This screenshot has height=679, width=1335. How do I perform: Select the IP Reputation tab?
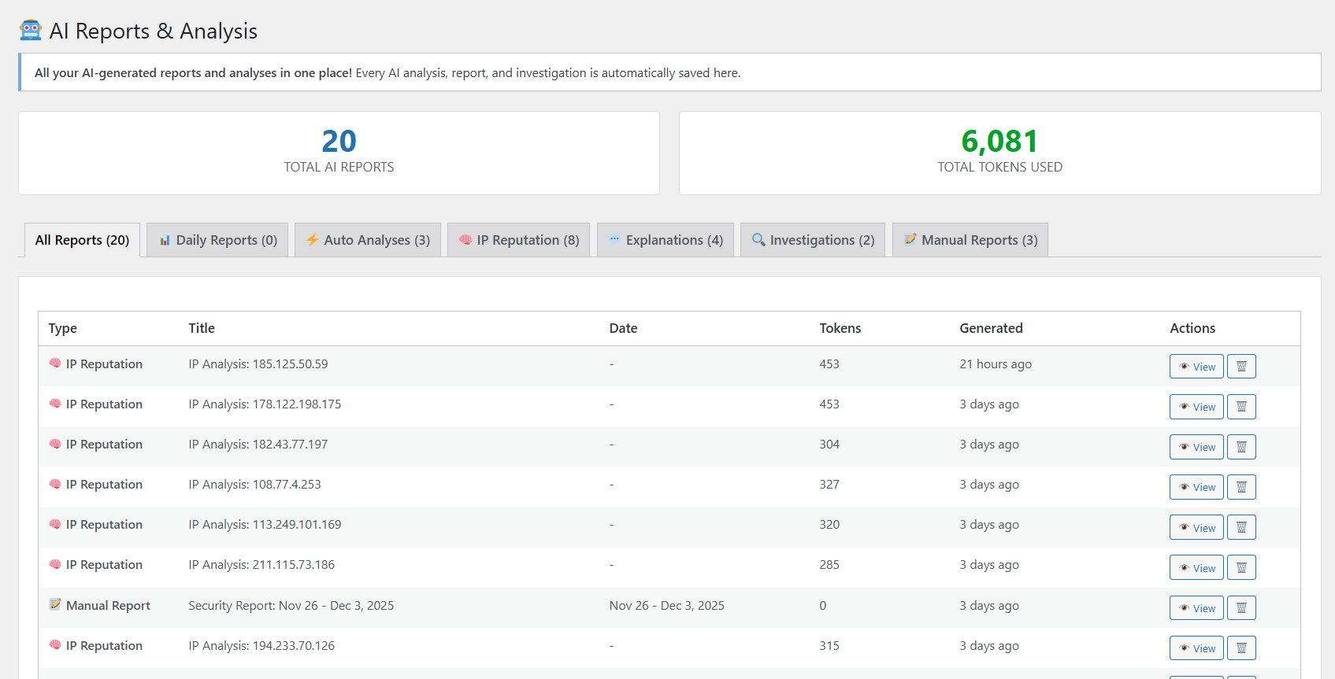tap(518, 240)
